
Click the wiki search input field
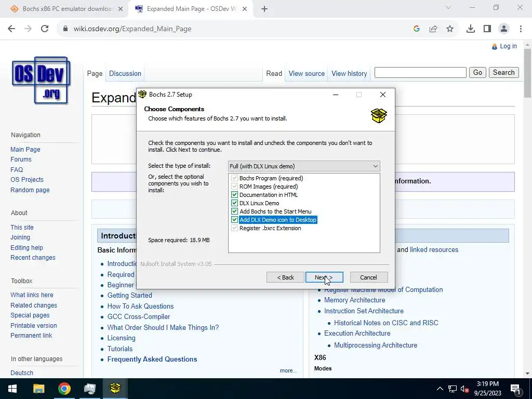[420, 72]
